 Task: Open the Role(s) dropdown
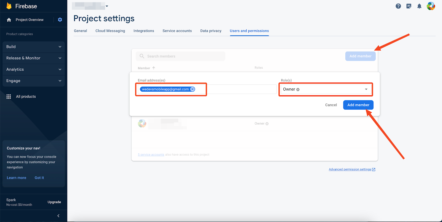[325, 89]
